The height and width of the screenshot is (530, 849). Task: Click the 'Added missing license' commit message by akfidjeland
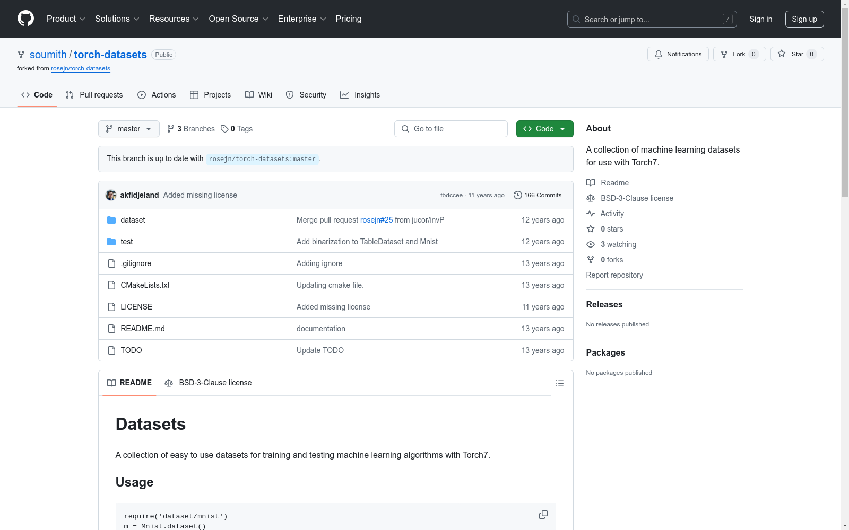(200, 195)
